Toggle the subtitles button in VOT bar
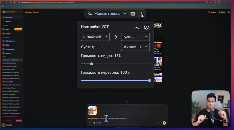This screenshot has height=130, width=234. pos(133,14)
